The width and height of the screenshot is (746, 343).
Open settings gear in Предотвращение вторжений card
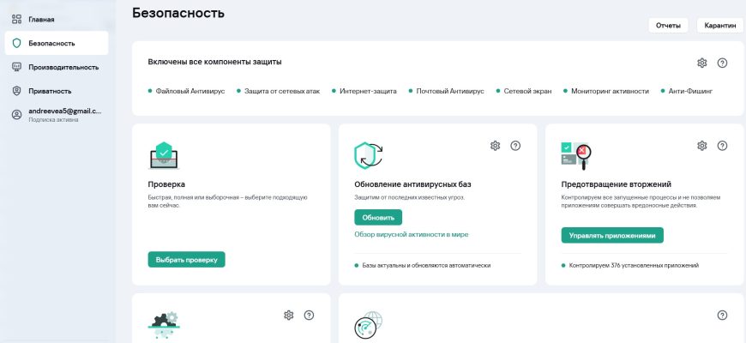click(702, 146)
